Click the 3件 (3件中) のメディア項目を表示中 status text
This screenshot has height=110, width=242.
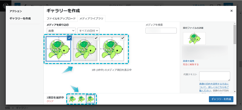tap(112, 70)
